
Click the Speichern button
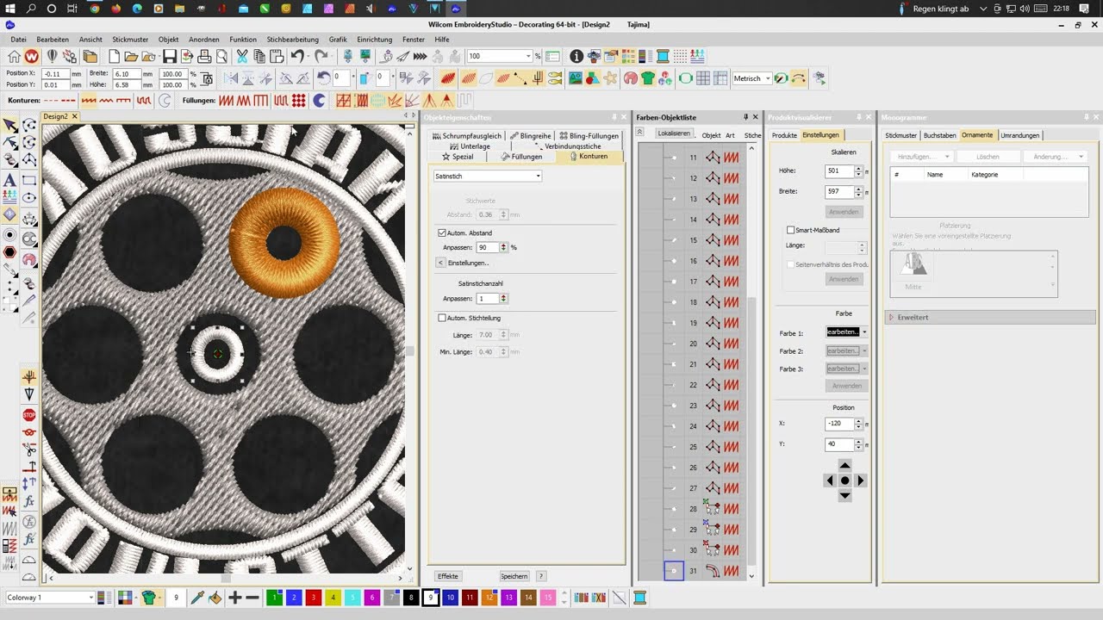click(514, 576)
